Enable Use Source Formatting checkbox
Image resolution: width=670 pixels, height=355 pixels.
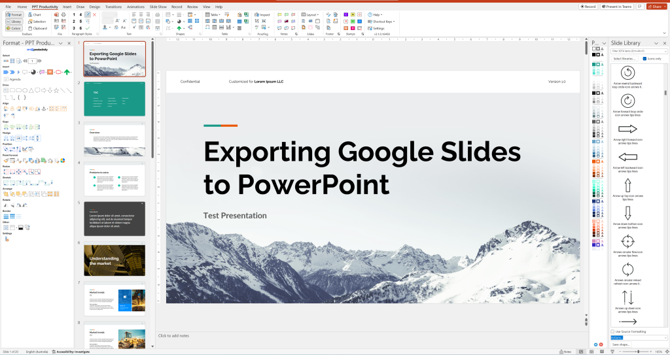pos(612,331)
